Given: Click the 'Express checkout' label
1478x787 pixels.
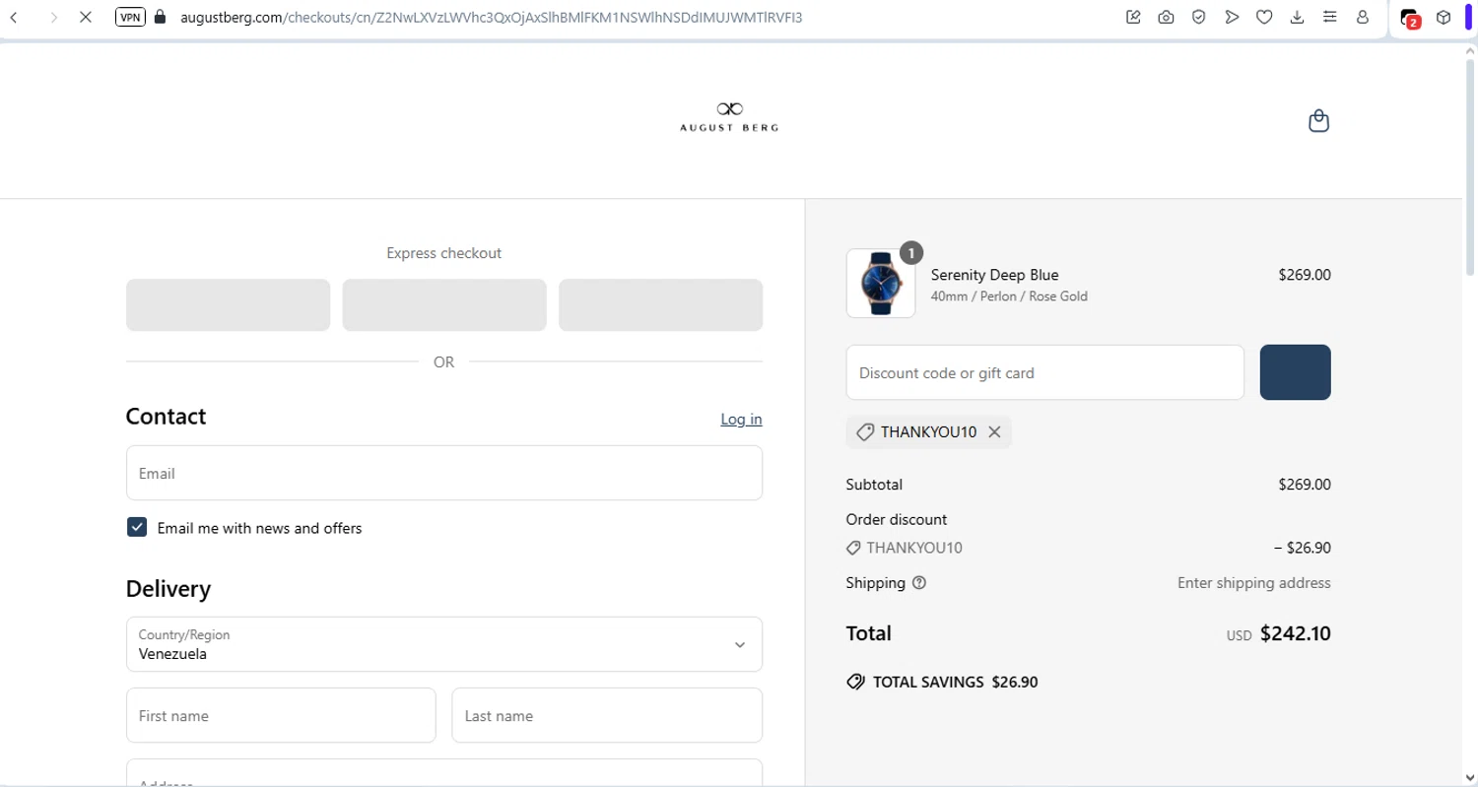Looking at the screenshot, I should [444, 253].
